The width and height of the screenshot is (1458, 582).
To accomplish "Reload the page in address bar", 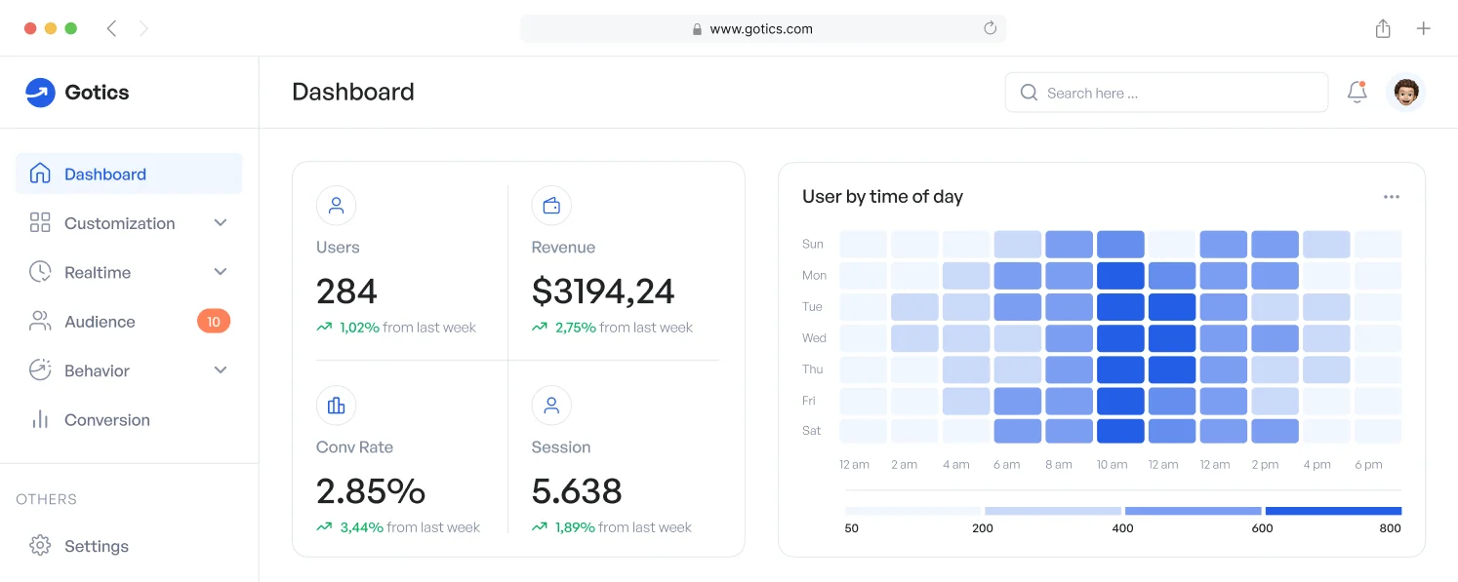I will point(990,29).
